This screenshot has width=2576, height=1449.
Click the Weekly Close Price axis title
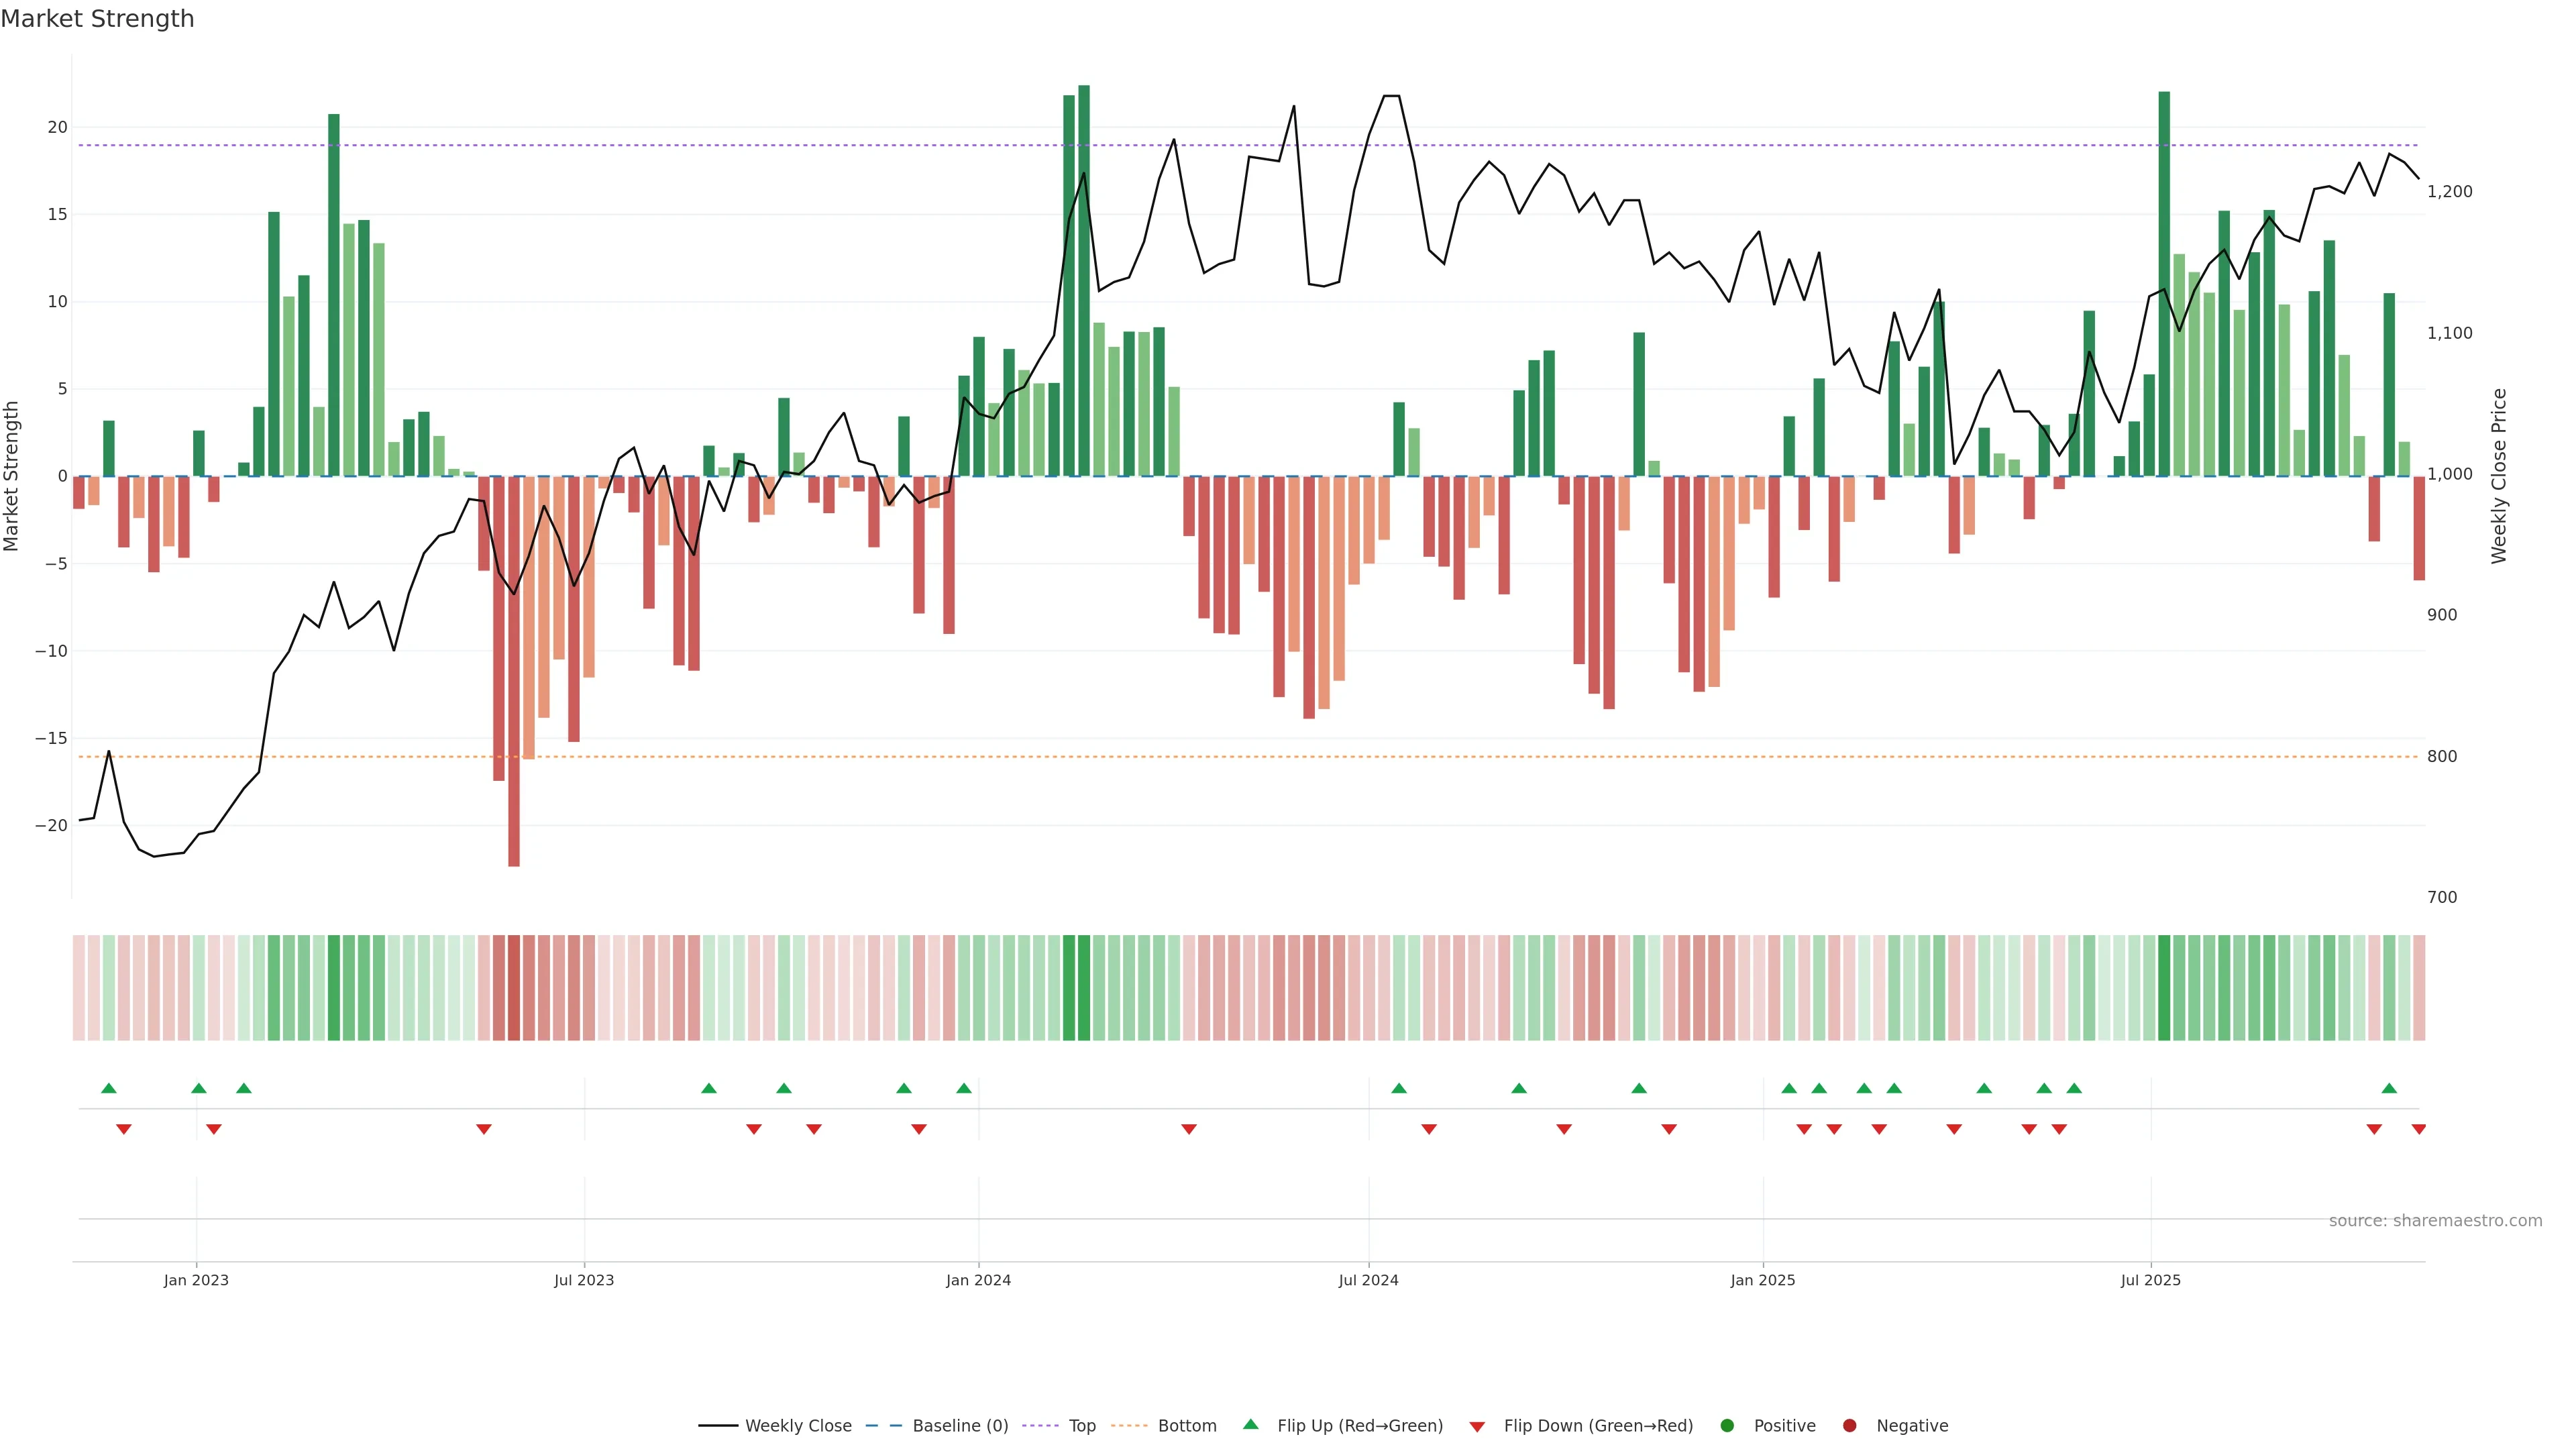2499,476
